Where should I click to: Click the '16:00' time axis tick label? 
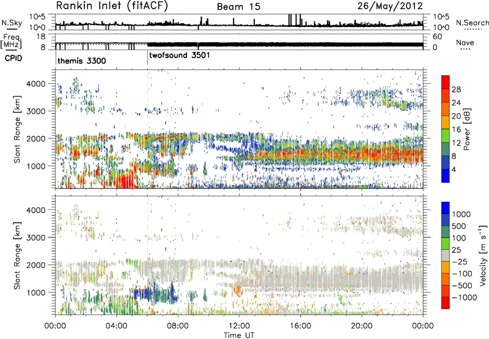[300, 326]
